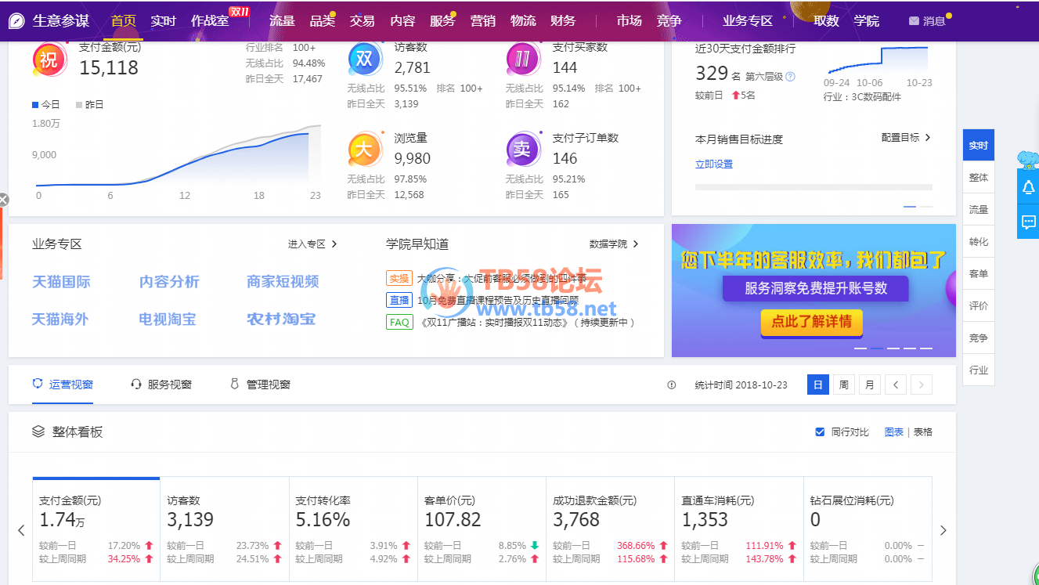Jump to 评价 in the side navigation
The height and width of the screenshot is (585, 1039).
pos(979,306)
